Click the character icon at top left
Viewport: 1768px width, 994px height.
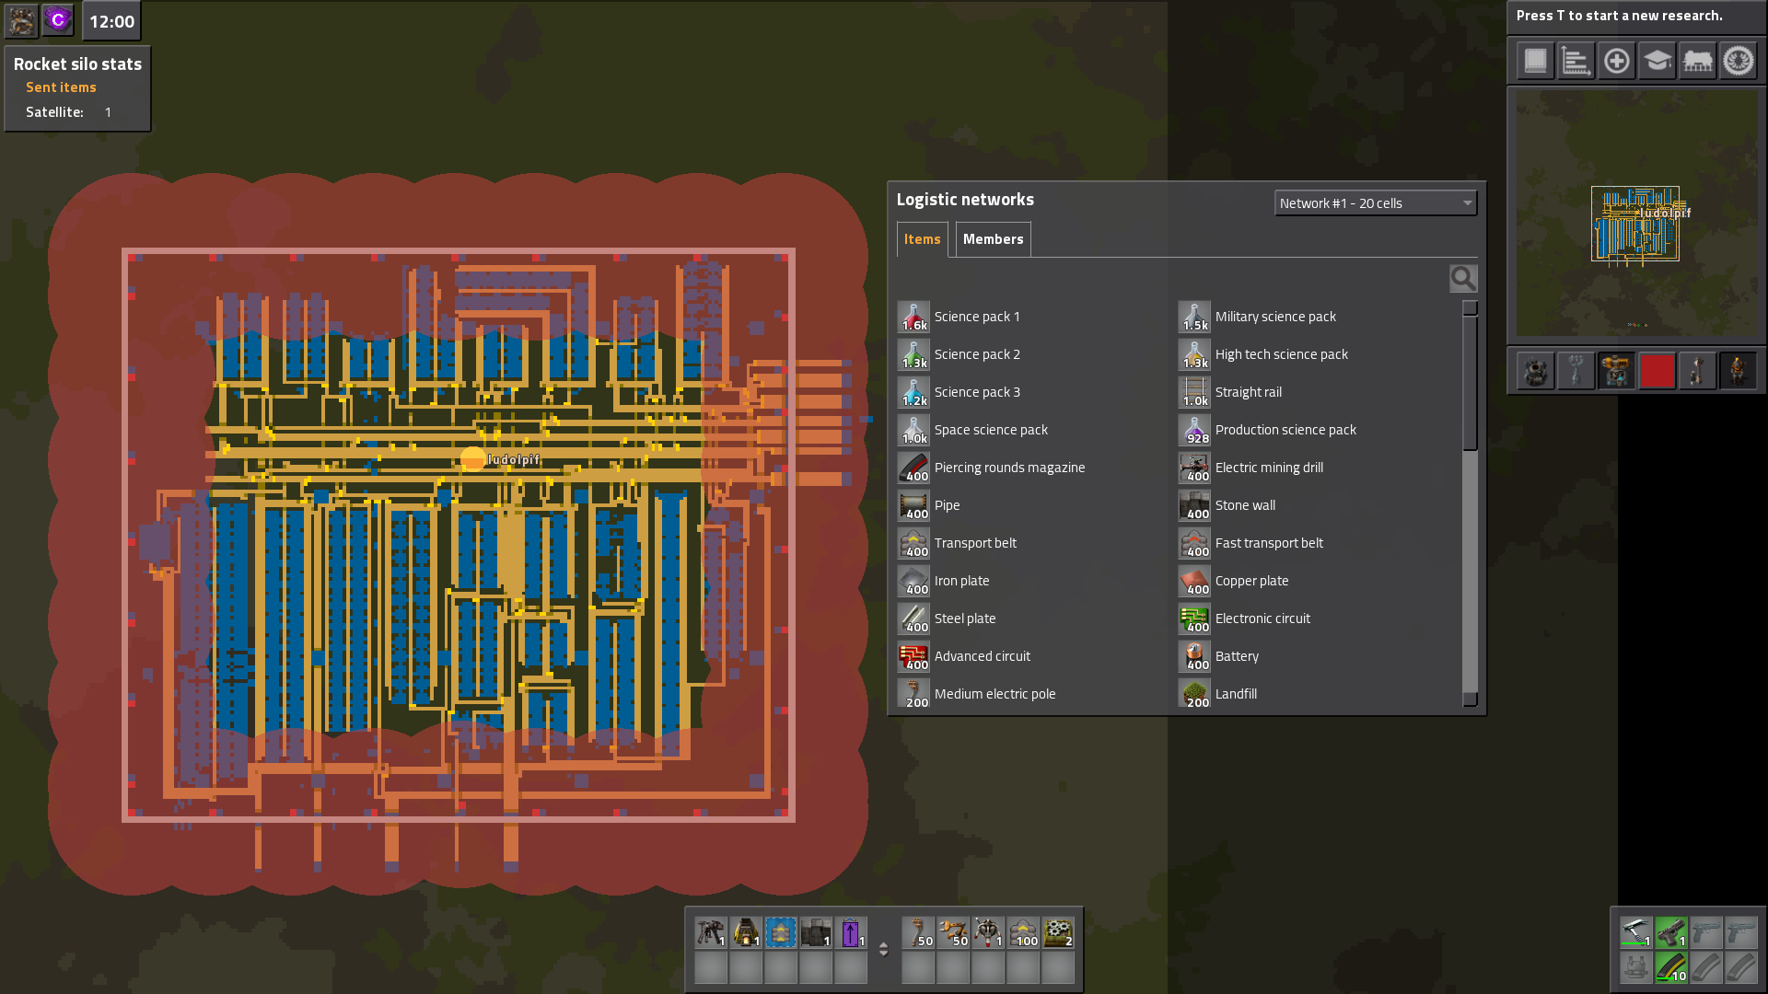[22, 20]
